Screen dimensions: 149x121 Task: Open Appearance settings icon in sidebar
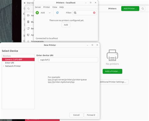point(28,35)
